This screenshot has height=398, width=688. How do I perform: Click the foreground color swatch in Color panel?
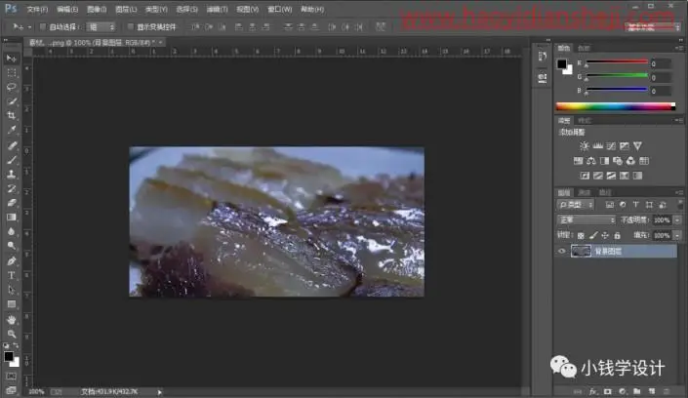[562, 64]
